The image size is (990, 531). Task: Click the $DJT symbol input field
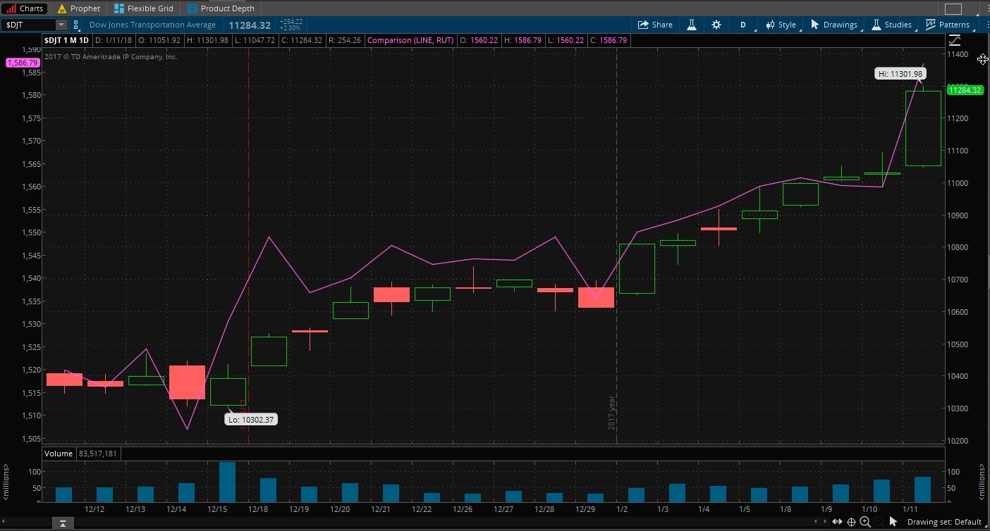[28, 25]
